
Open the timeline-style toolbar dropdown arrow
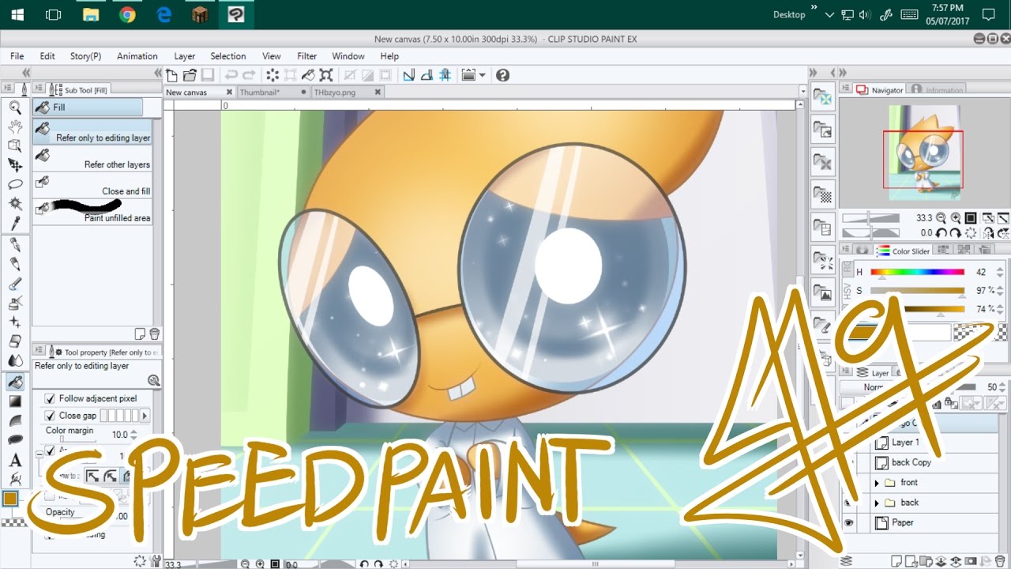tap(483, 75)
